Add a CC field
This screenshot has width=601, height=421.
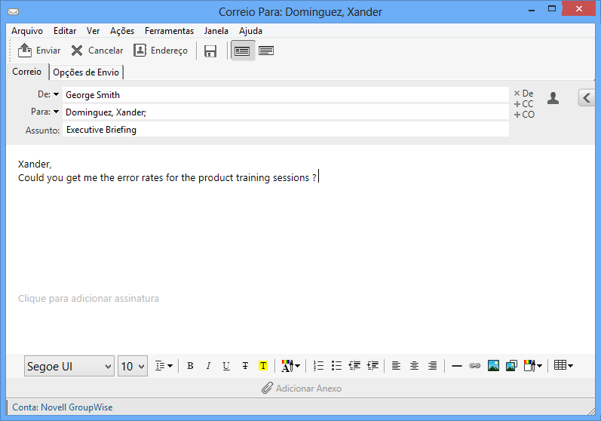pos(523,104)
